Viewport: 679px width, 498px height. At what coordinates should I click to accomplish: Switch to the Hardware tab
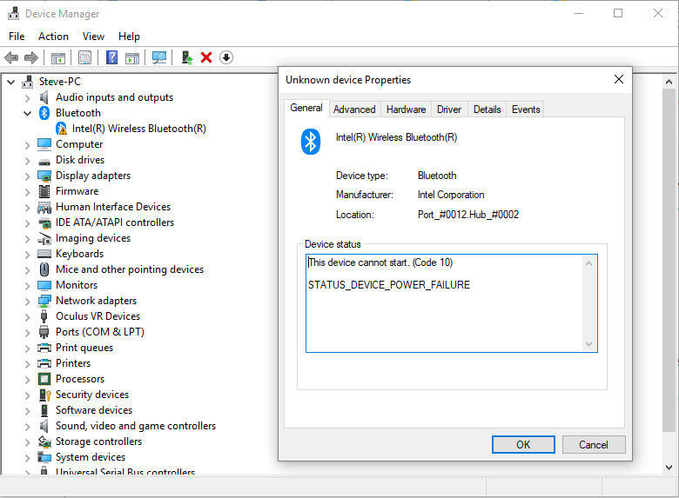[x=407, y=110]
